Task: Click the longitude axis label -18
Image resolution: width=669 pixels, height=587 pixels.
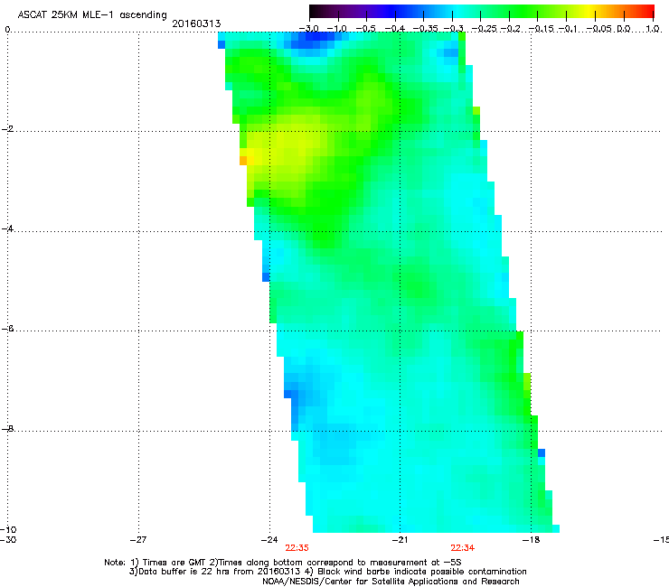Action: pos(532,540)
